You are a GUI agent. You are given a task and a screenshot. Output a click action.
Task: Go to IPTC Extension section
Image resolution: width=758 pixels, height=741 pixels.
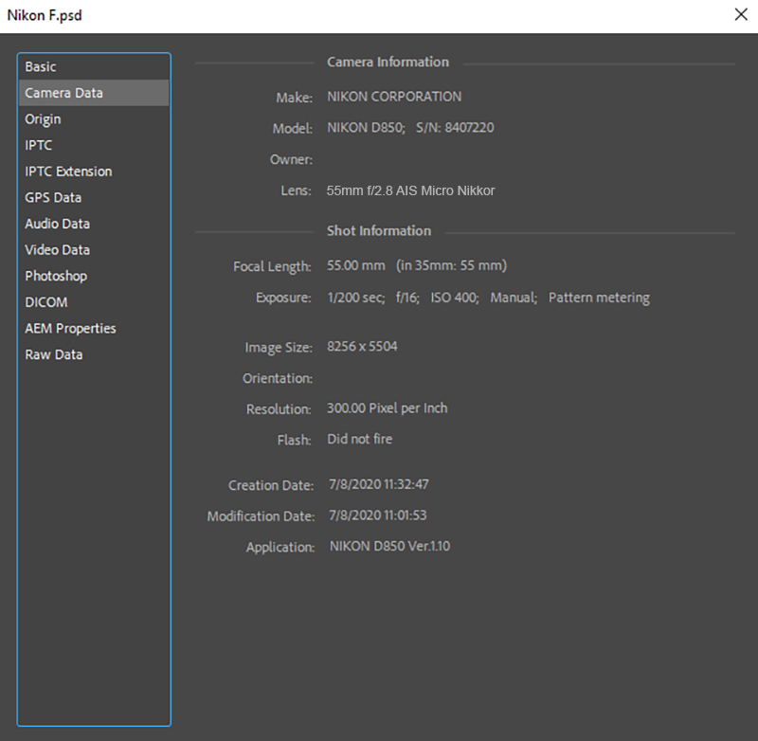[68, 172]
